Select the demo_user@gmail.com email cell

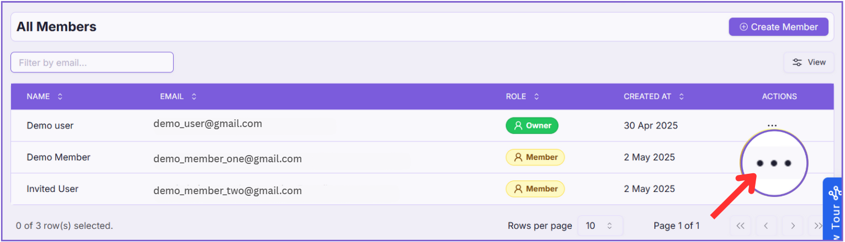tap(208, 124)
